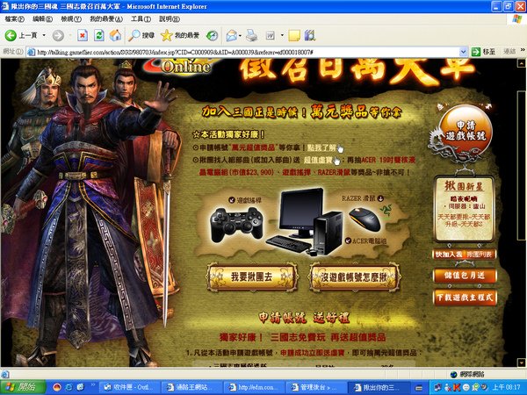Click the 下載遊戲主程式 button
The image size is (527, 395).
(x=465, y=298)
